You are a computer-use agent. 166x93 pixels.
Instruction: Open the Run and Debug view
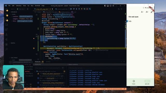click(x=6, y=20)
